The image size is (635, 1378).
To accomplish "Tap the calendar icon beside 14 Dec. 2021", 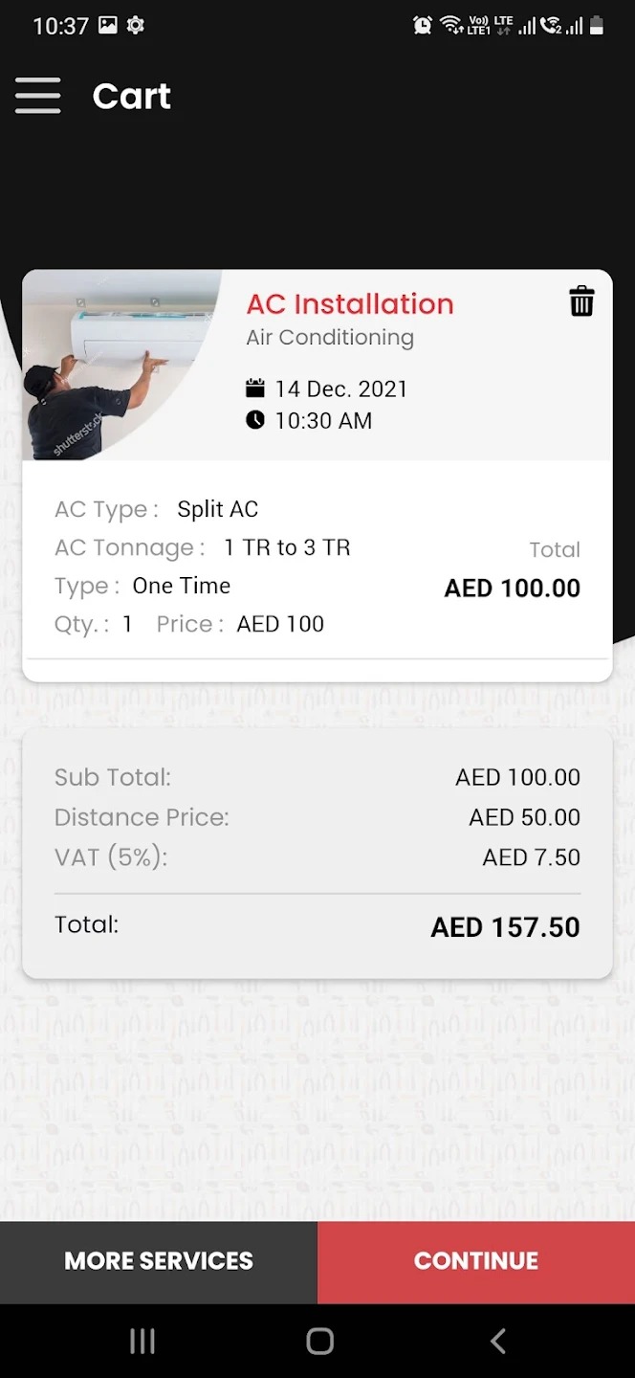I will tap(253, 388).
